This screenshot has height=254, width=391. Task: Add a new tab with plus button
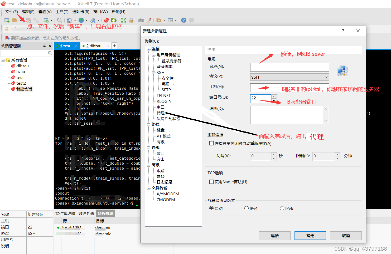pyautogui.click(x=114, y=46)
